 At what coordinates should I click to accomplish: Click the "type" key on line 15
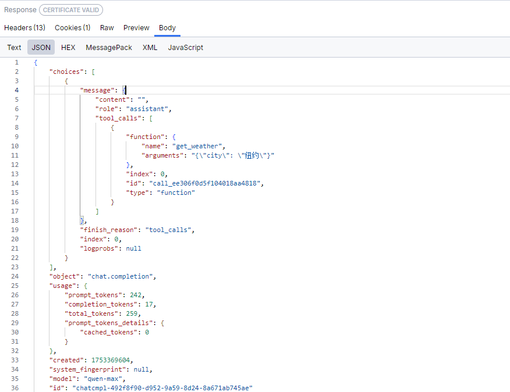click(137, 193)
